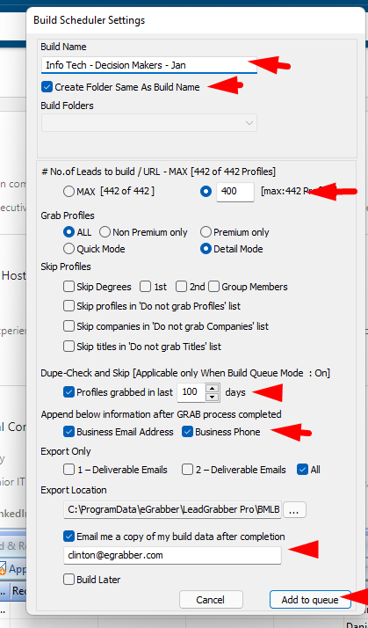Enable skip 'Do not grab Companies' list
Screen dimensions: 368x628
[x=69, y=326]
